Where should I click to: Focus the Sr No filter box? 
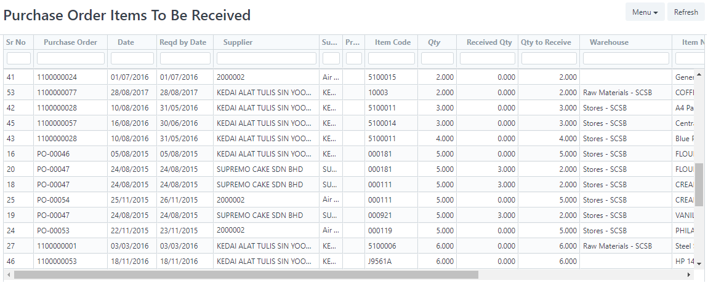coord(18,58)
